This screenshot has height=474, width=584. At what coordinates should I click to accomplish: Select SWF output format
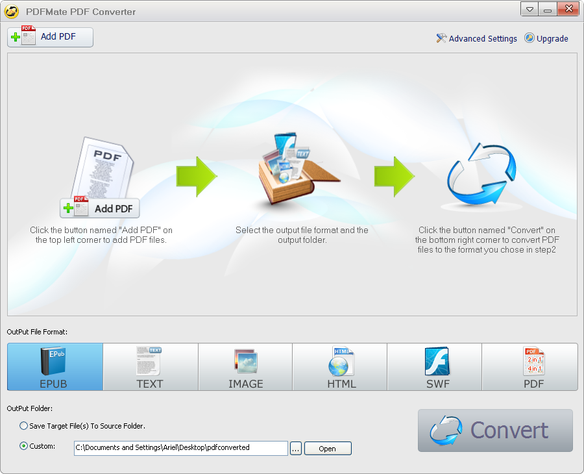tap(435, 367)
